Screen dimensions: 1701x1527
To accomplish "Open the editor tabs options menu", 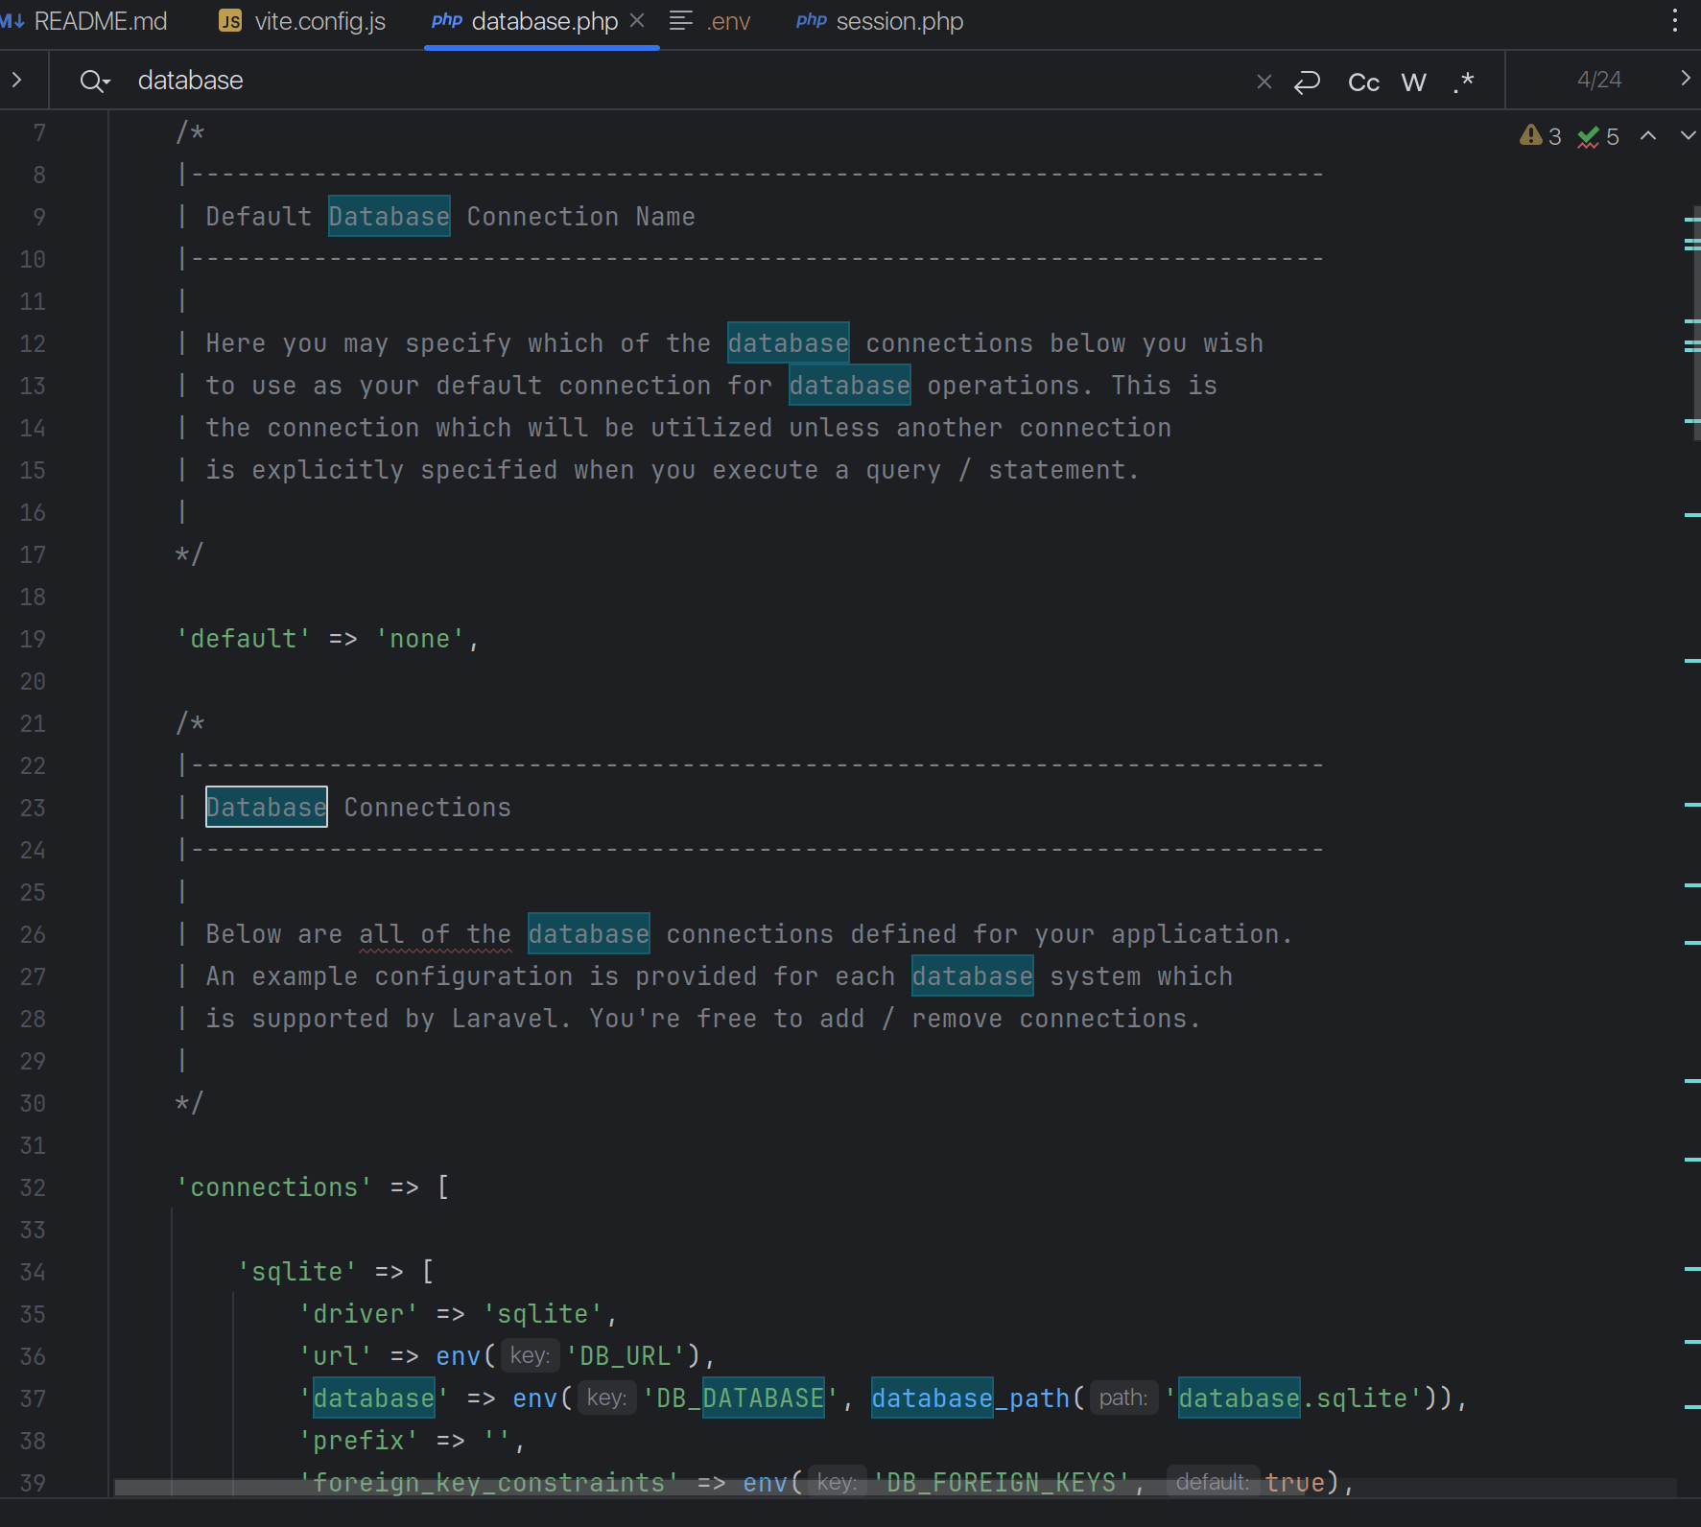I will point(1675,21).
